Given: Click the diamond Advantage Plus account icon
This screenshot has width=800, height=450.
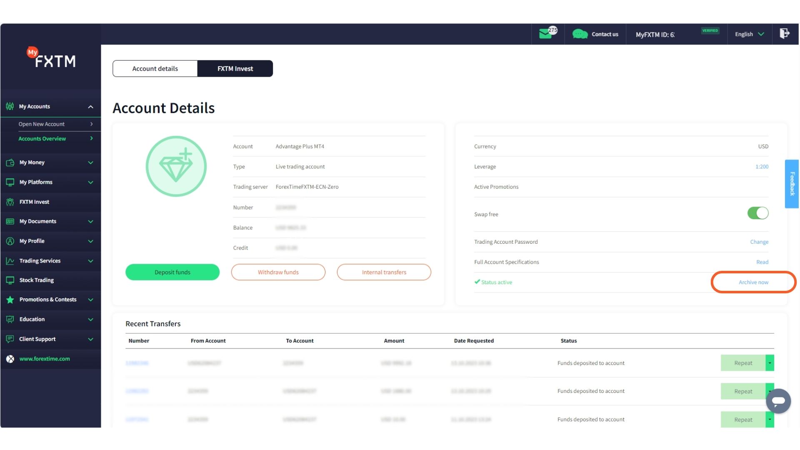Looking at the screenshot, I should click(x=176, y=166).
